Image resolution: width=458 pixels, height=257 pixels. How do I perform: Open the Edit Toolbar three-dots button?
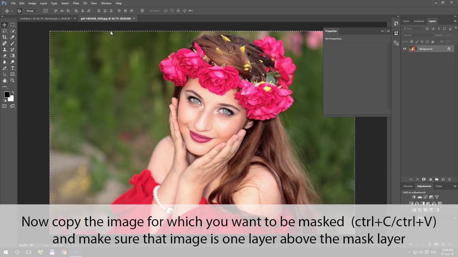(5, 87)
